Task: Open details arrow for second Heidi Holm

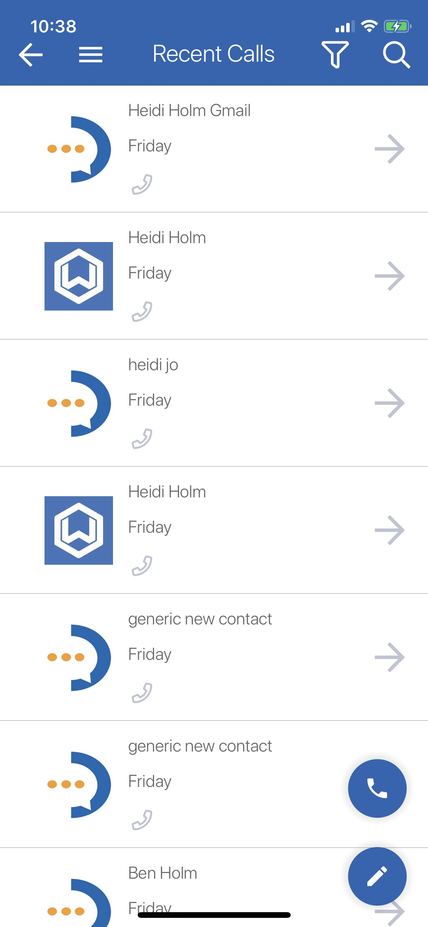Action: click(x=389, y=530)
